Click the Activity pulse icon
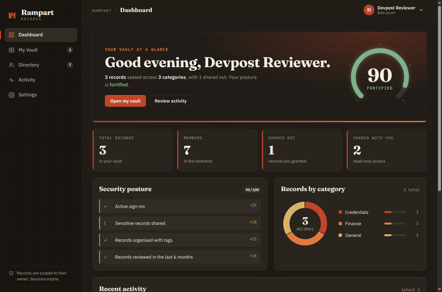This screenshot has height=292, width=442. pos(12,80)
